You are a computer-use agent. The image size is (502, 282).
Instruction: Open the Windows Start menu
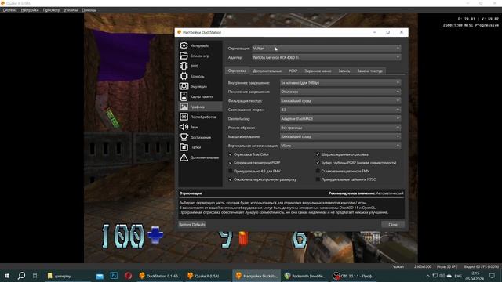tap(7, 276)
